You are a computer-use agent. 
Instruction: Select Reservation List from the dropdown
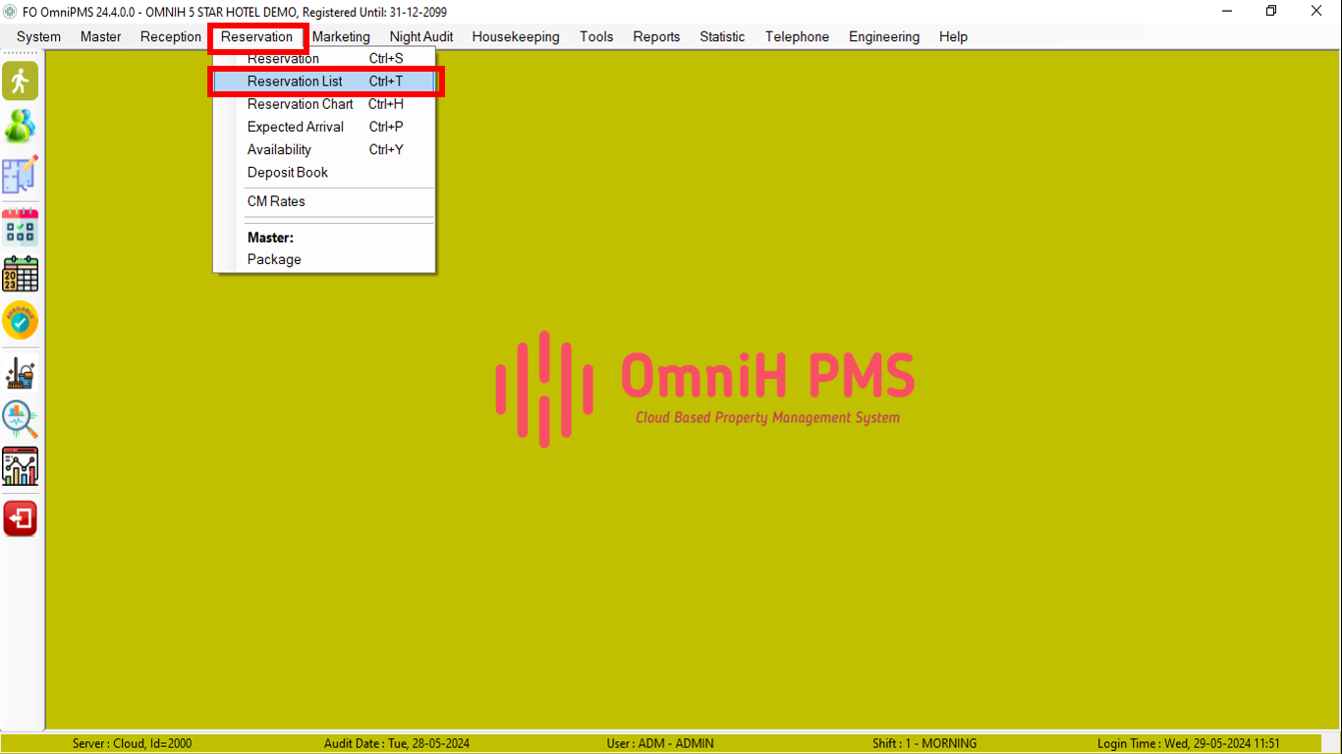click(324, 81)
